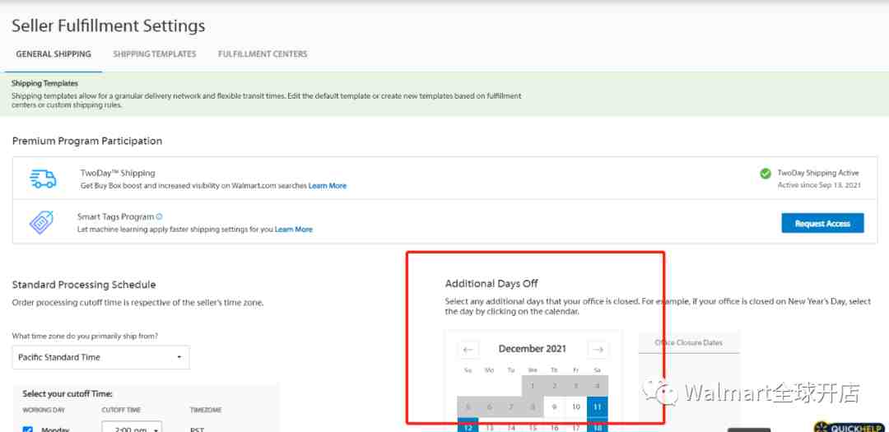Click the Office Closure Dates heading

click(688, 343)
